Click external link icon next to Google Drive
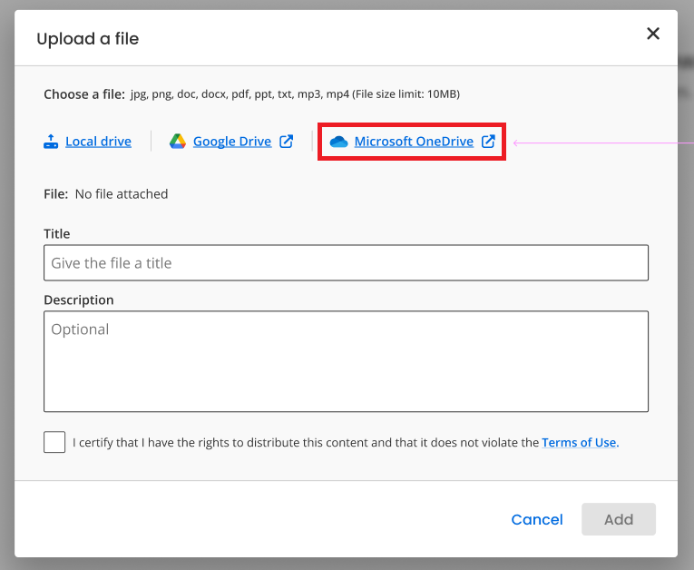This screenshot has height=570, width=694. click(x=287, y=142)
